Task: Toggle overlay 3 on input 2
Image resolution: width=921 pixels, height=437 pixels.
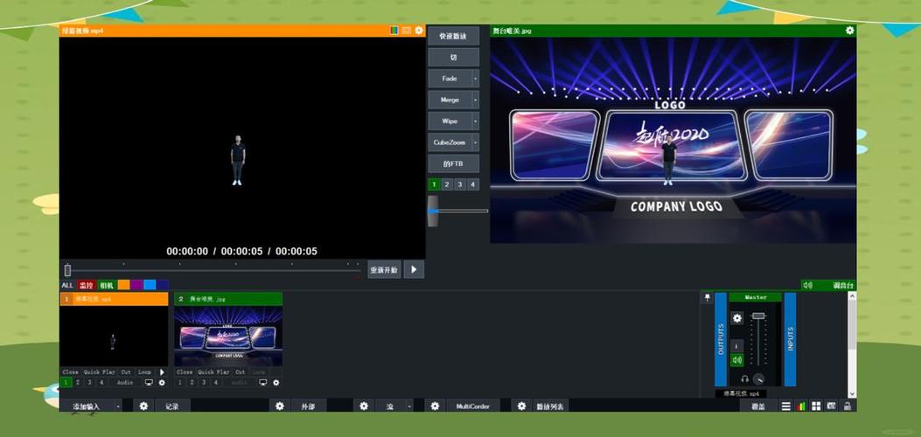Action: coord(204,383)
